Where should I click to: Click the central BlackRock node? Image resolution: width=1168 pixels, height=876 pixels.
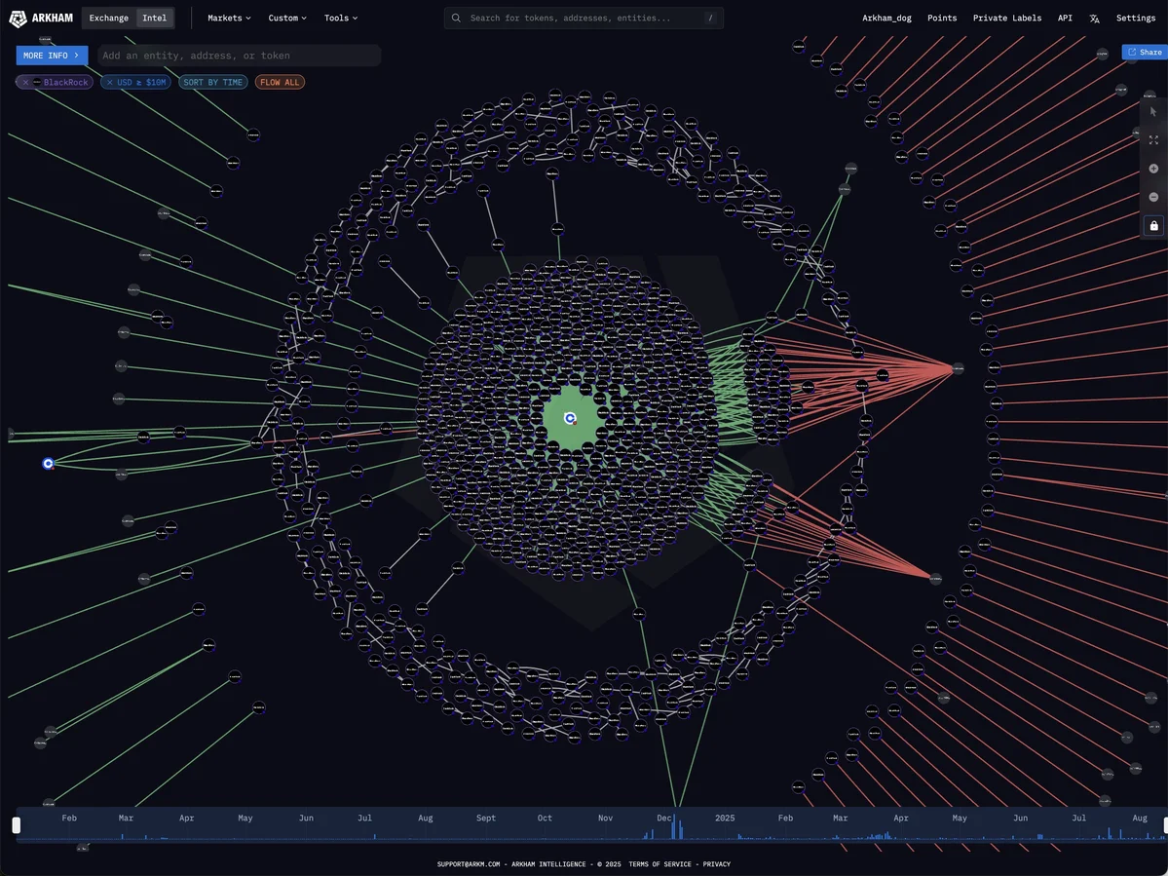click(x=571, y=418)
